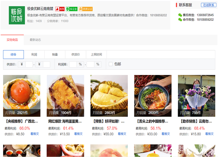
Task: Click the shop name 极食优鲜云南商盟
Action: point(40,9)
